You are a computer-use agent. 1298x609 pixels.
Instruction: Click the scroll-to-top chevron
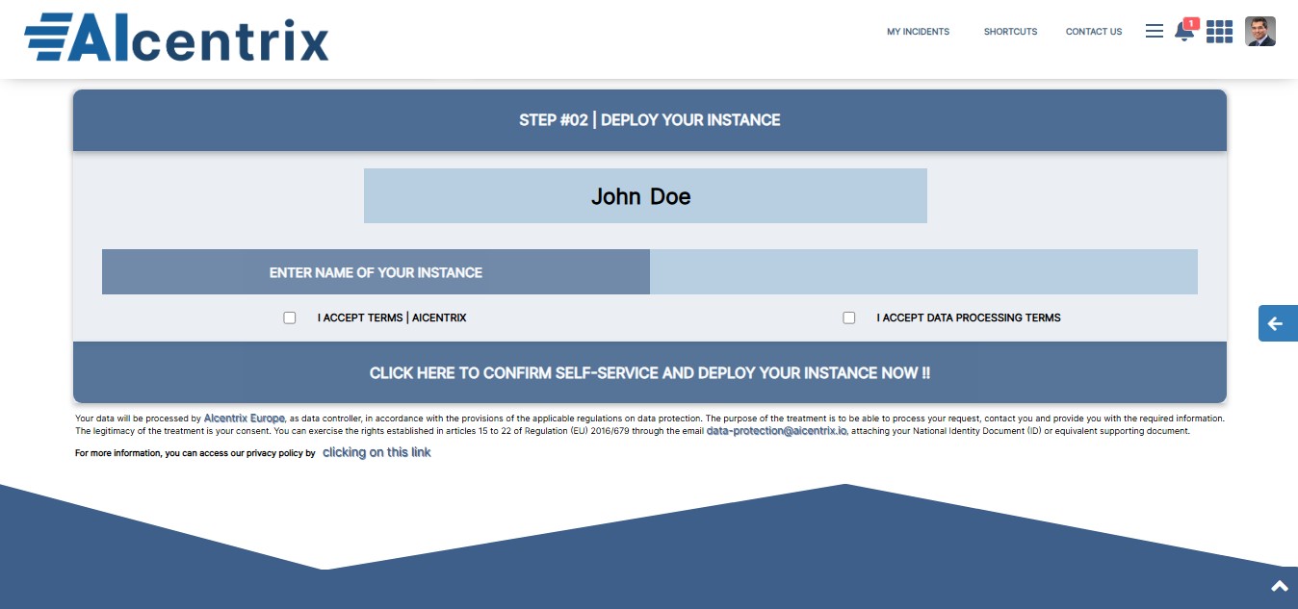pyautogui.click(x=1280, y=586)
